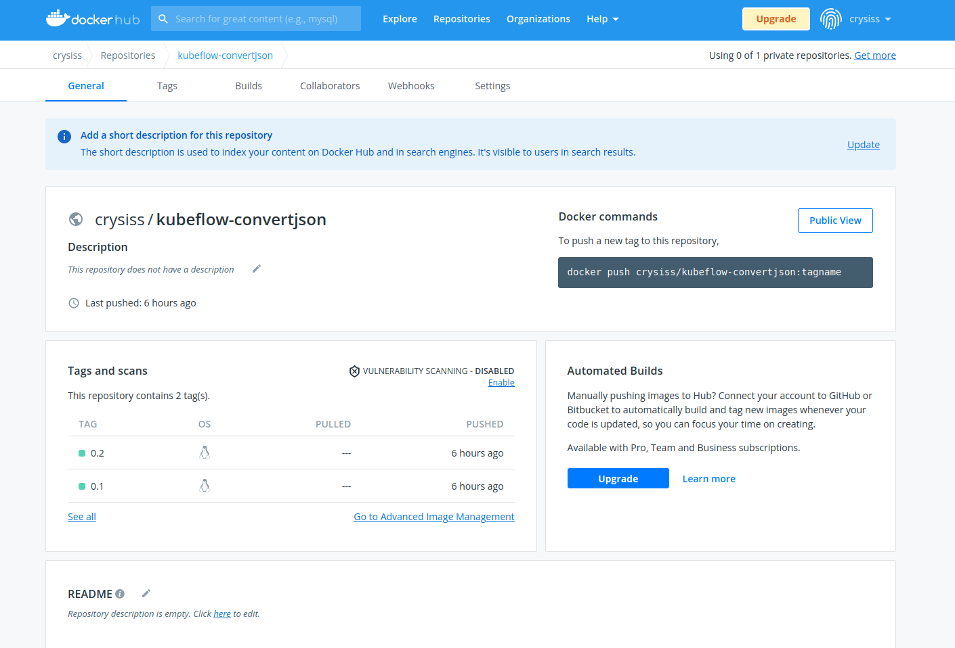Click the Docker Hub whale logo
This screenshot has width=955, height=648.
tap(93, 19)
